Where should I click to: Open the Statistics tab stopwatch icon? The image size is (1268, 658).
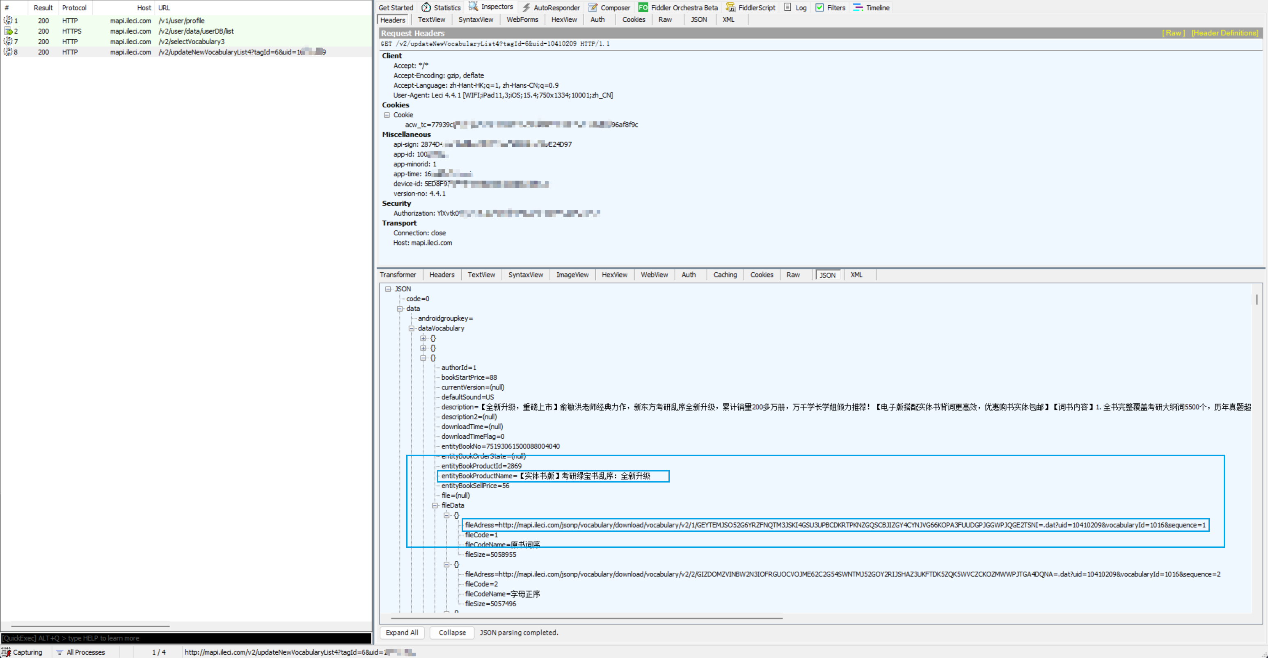coord(426,7)
